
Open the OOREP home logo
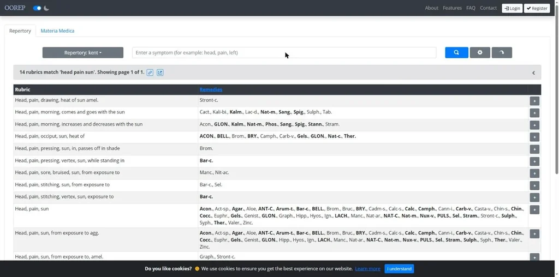pos(15,8)
